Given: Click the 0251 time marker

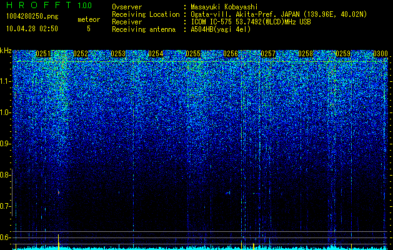Looking at the screenshot, I should tap(43, 54).
